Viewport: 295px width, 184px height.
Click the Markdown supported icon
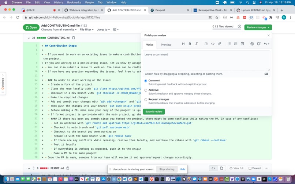coord(266,74)
